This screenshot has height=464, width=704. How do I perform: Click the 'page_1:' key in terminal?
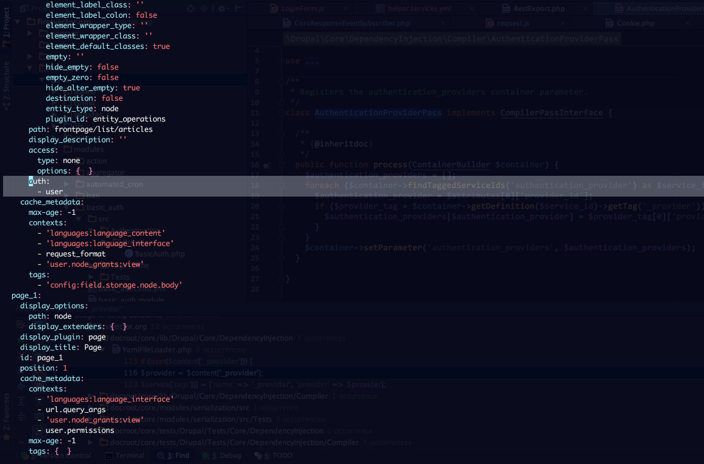coord(26,295)
